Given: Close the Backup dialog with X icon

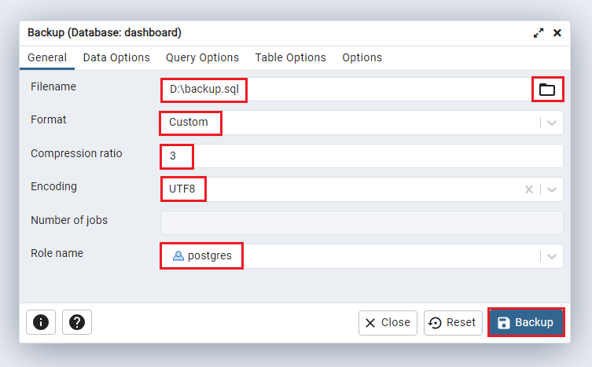Looking at the screenshot, I should pyautogui.click(x=557, y=33).
